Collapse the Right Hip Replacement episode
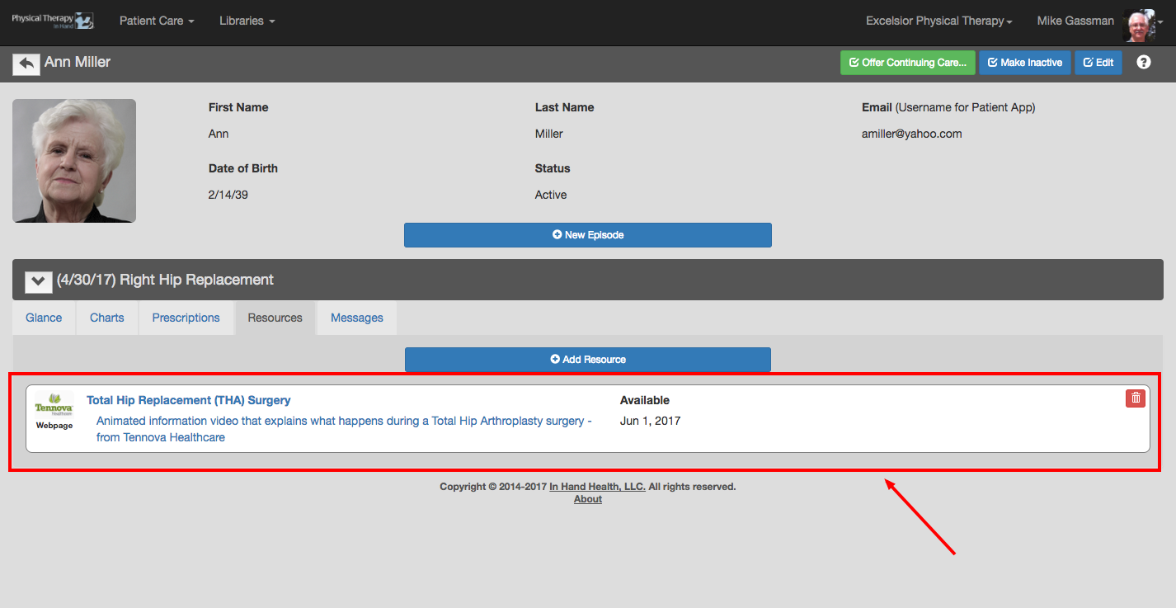 [x=38, y=281]
